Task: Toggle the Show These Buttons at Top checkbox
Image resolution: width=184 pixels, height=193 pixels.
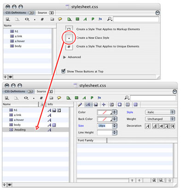Action: point(63,71)
